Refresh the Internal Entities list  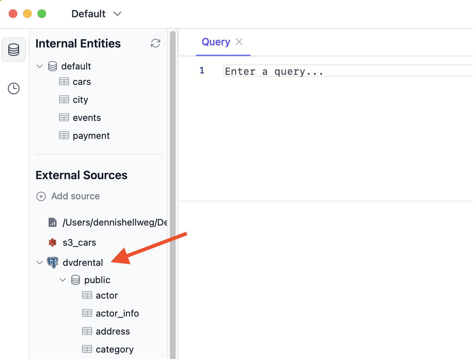(x=156, y=44)
